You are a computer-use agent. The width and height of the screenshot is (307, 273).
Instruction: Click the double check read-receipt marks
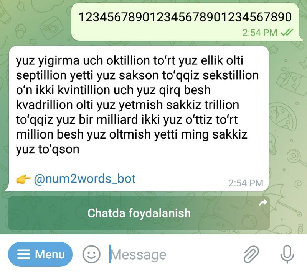[287, 32]
